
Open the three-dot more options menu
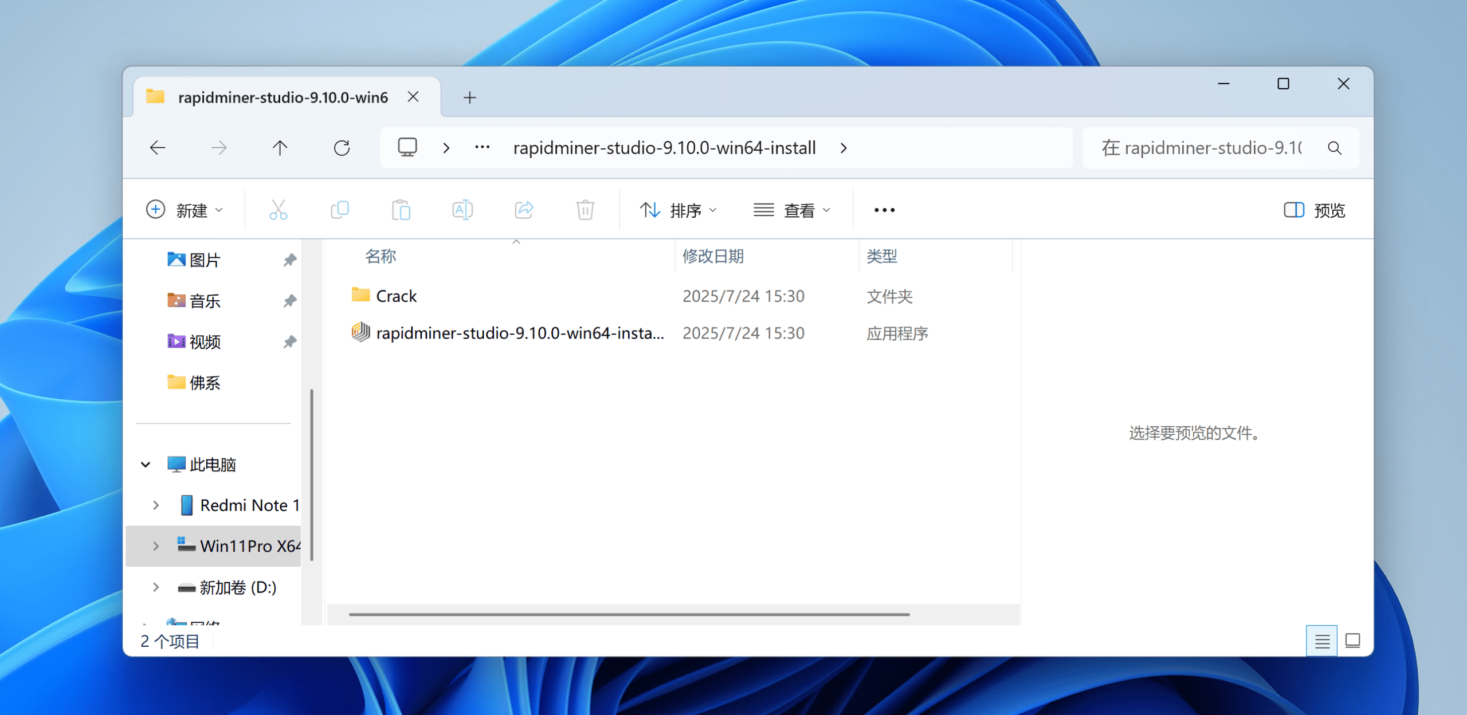(x=884, y=210)
